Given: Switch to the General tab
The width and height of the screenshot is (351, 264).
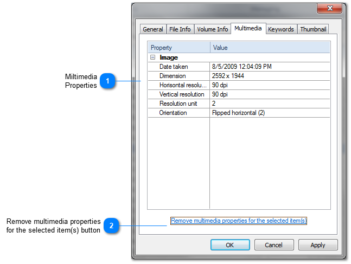Looking at the screenshot, I should (153, 29).
